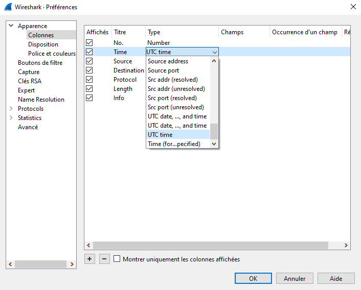Click the Champs column header

tap(244, 32)
